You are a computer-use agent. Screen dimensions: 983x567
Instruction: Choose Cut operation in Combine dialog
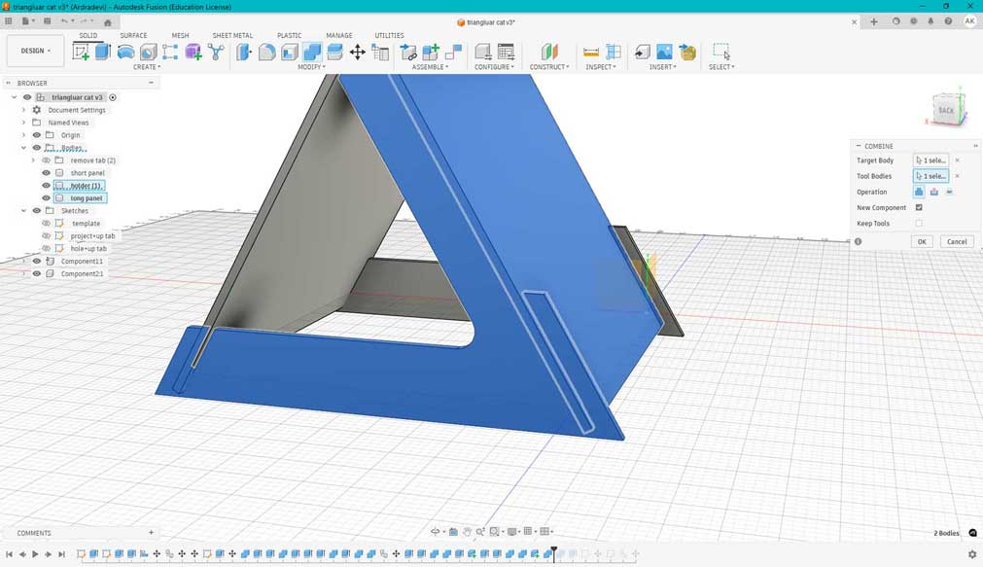[x=934, y=192]
